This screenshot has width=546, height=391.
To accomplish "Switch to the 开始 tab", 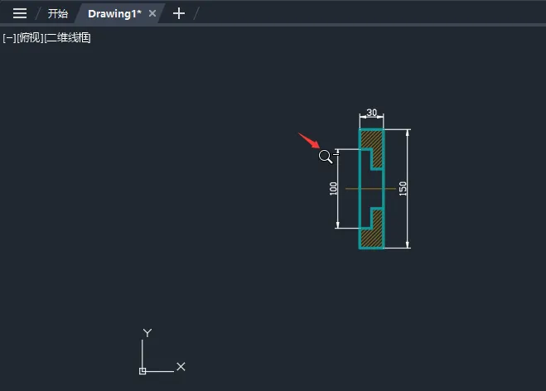I will 58,13.
